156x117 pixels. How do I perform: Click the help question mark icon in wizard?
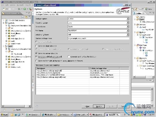37,106
